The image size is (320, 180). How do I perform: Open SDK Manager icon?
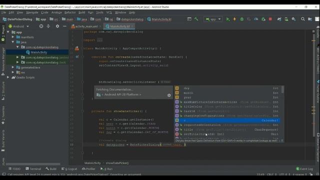click(293, 19)
